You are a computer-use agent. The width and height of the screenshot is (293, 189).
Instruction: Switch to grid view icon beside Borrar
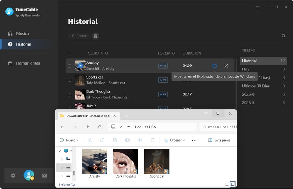[96, 36]
